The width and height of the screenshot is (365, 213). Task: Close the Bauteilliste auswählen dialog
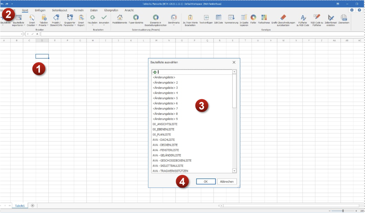pyautogui.click(x=234, y=62)
